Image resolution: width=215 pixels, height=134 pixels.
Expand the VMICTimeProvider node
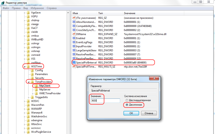click(x=33, y=93)
